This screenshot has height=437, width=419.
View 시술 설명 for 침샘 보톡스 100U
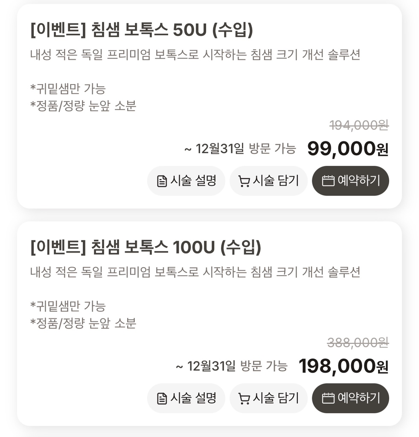(186, 398)
